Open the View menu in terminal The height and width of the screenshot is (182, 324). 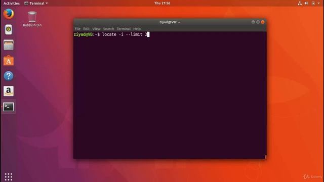pyautogui.click(x=96, y=29)
